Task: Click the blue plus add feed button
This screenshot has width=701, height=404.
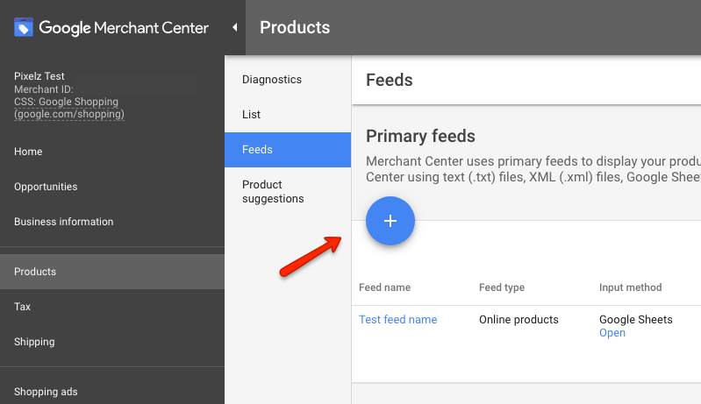Action: tap(390, 221)
